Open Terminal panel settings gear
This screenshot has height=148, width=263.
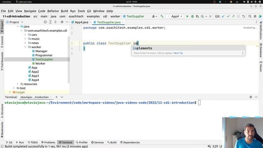pyautogui.click(x=251, y=97)
